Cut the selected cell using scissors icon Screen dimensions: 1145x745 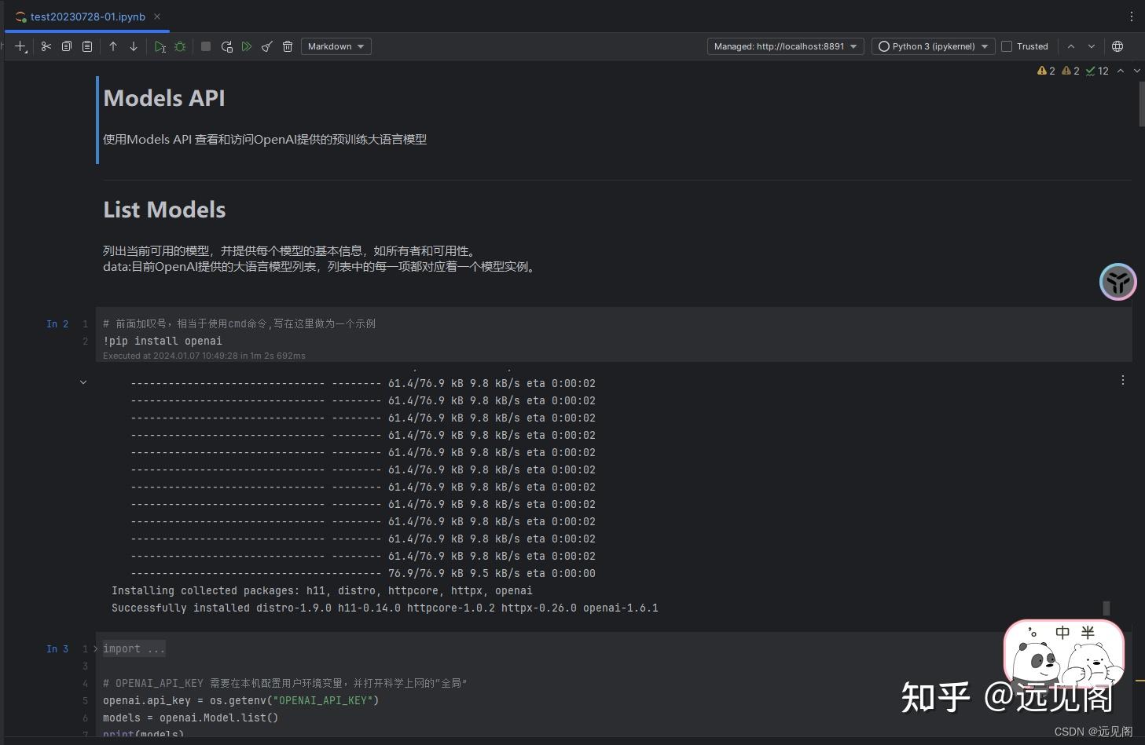pos(46,46)
